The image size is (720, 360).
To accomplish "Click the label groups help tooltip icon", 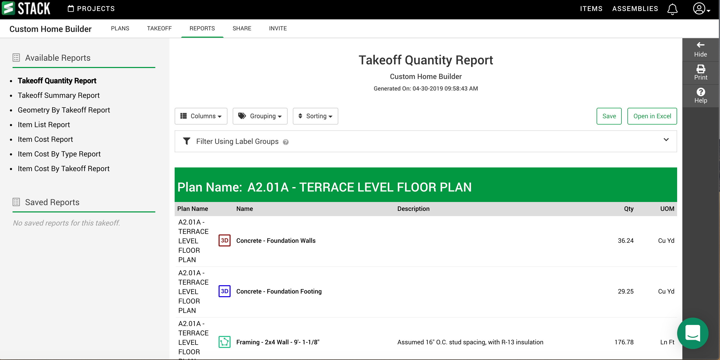I will 285,142.
